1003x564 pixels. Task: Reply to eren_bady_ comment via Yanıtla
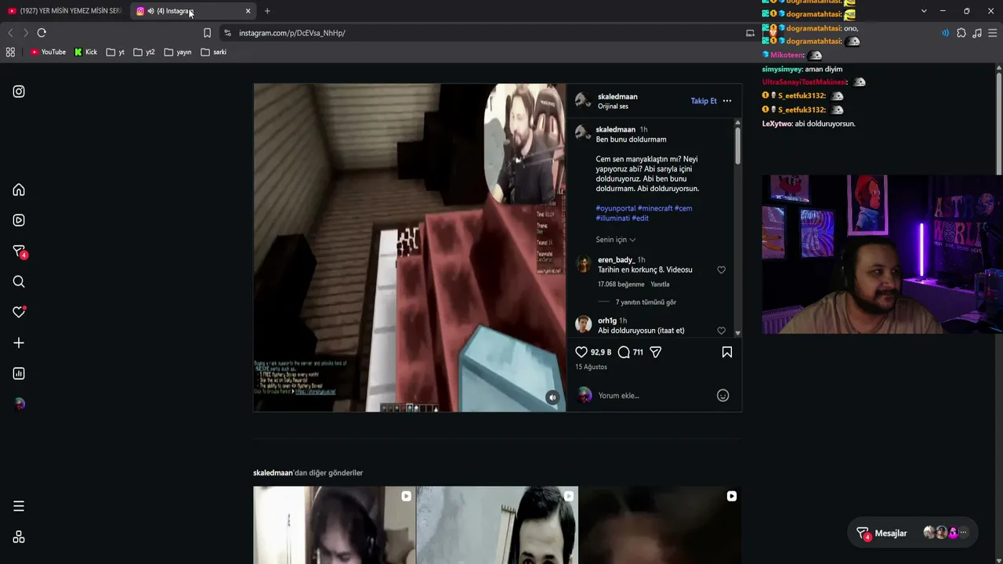[660, 284]
